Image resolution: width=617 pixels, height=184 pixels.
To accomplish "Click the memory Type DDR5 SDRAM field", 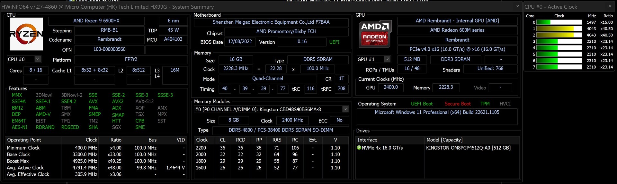I will 318,60.
